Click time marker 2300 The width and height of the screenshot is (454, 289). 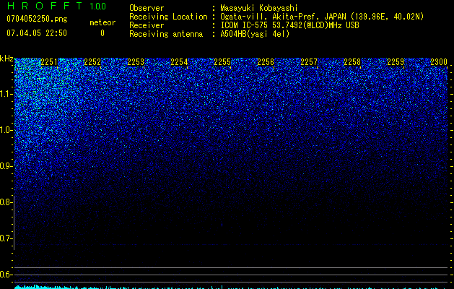click(x=439, y=62)
